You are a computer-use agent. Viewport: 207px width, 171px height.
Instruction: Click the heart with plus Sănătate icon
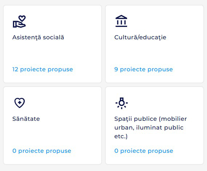click(20, 103)
